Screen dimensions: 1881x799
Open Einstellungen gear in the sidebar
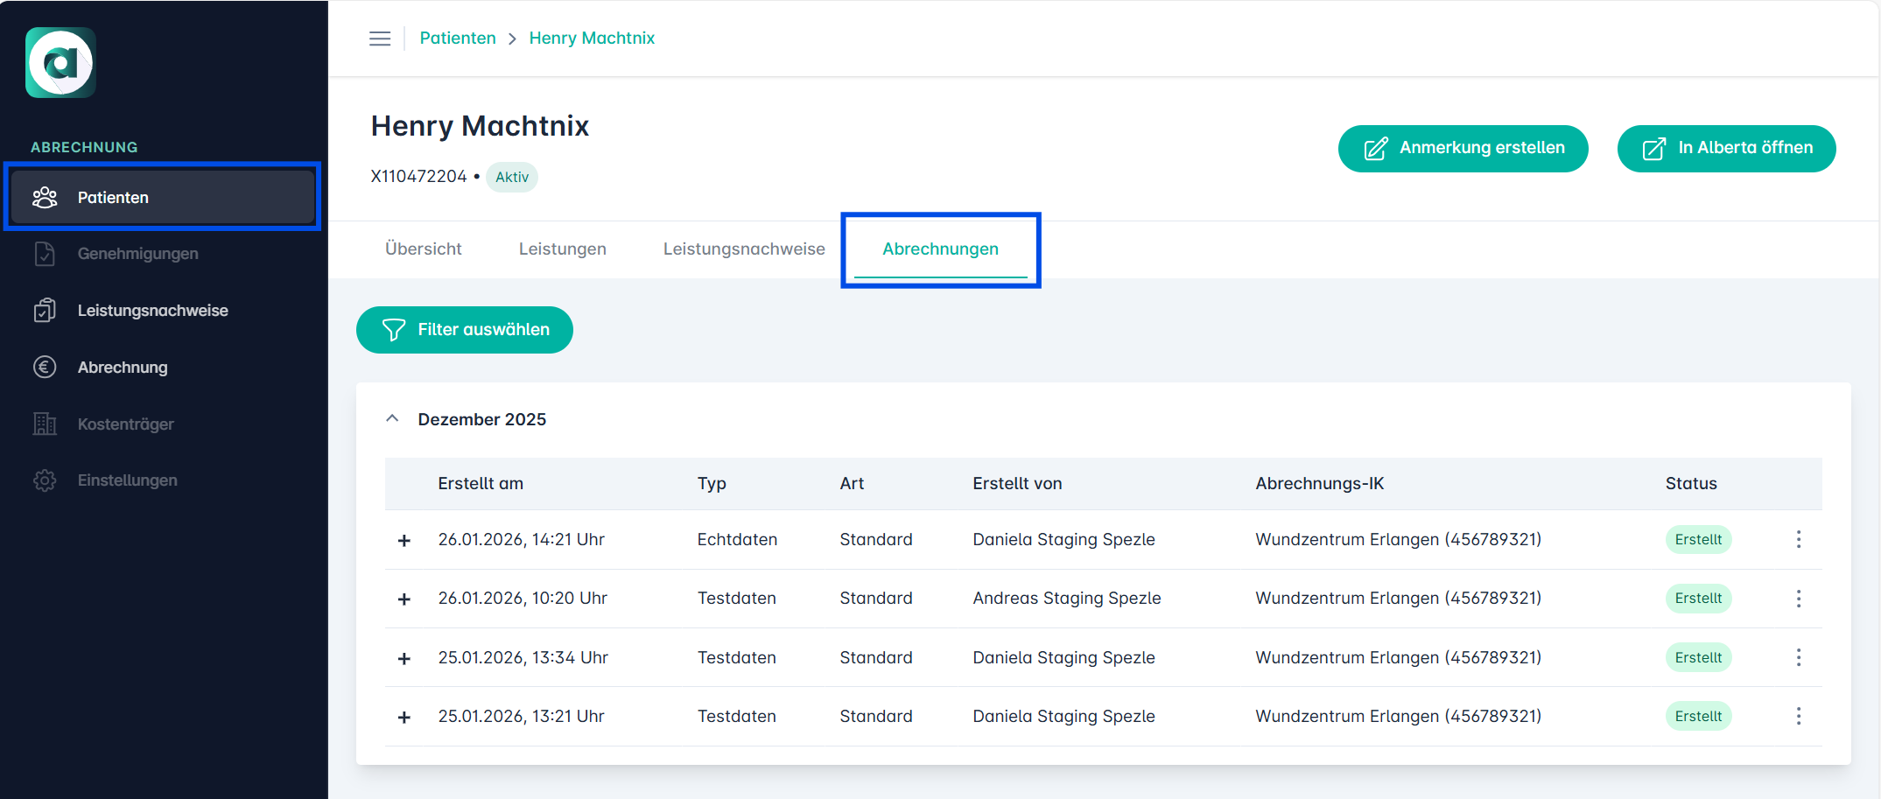(127, 480)
